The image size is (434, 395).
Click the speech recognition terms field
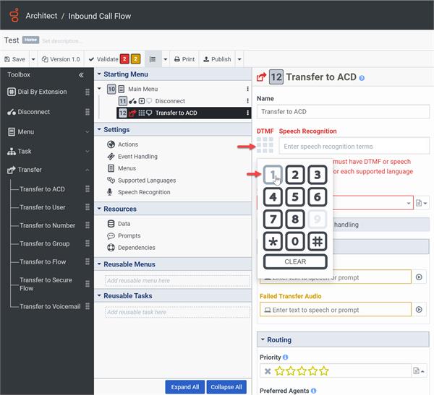tap(354, 146)
